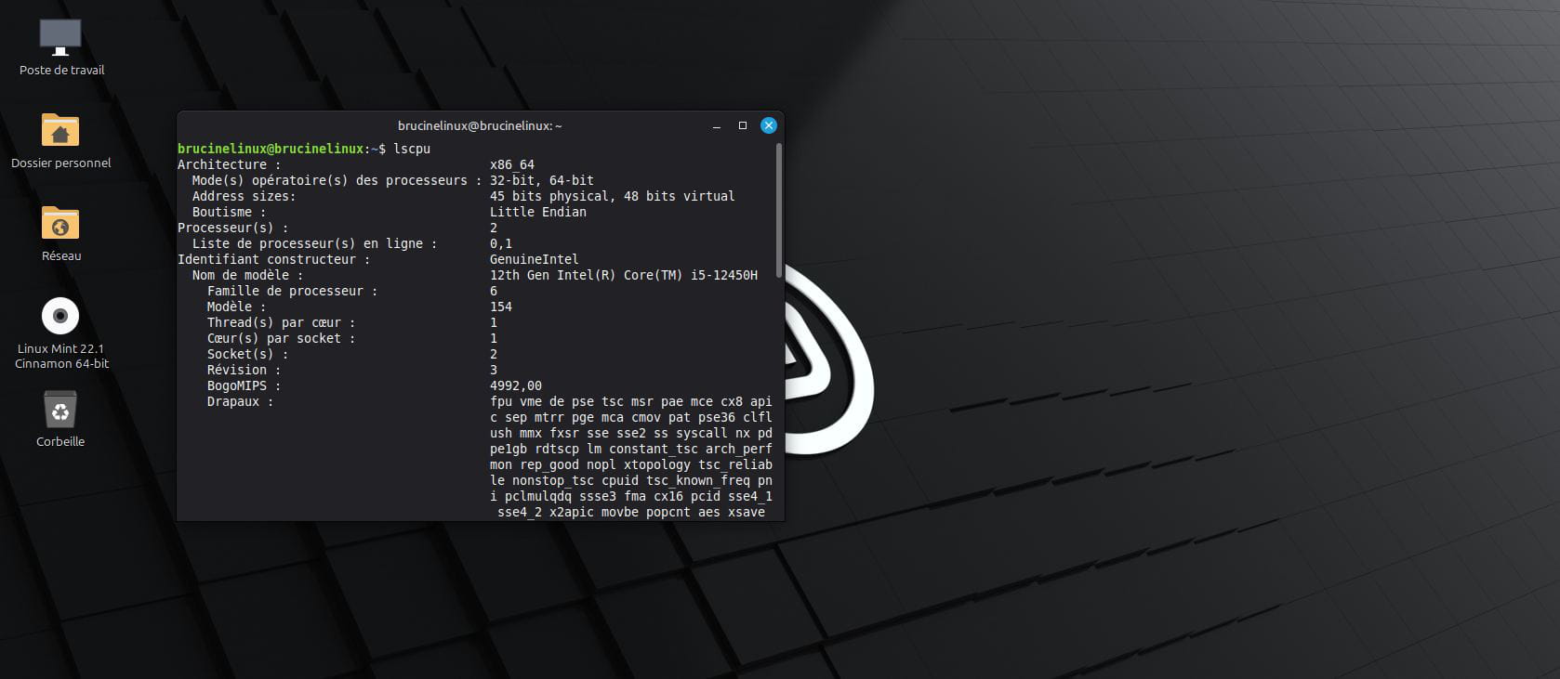Click the 'rdtscp' flag text
Image resolution: width=1560 pixels, height=679 pixels.
pyautogui.click(x=557, y=449)
